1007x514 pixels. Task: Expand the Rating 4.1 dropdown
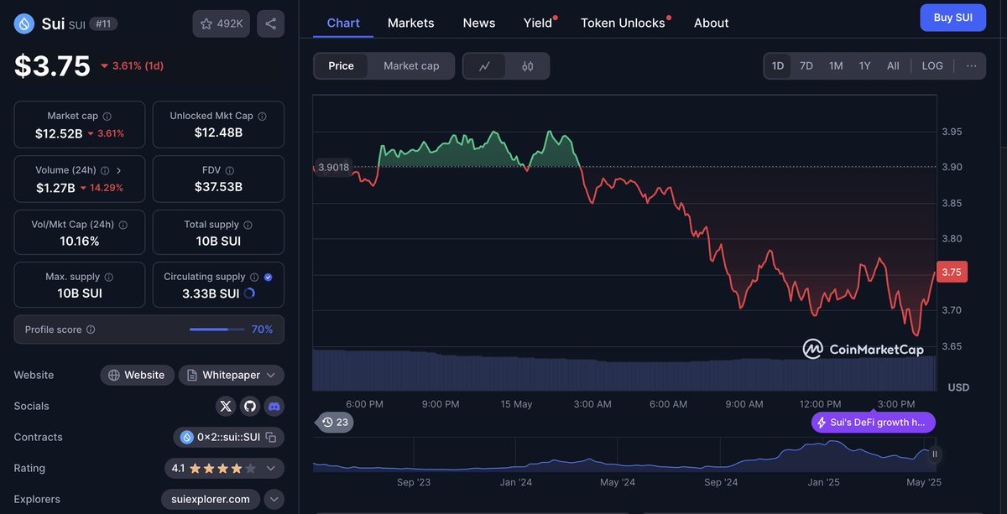(270, 469)
